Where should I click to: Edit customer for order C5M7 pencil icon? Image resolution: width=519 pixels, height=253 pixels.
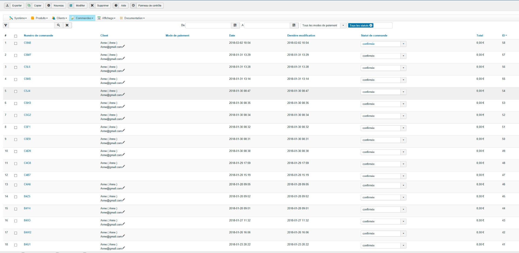coord(124,59)
